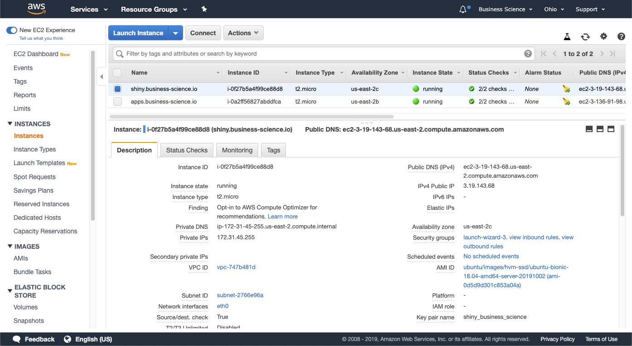Minimize the details pane icon
Image resolution: width=632 pixels, height=346 pixels.
[589, 129]
